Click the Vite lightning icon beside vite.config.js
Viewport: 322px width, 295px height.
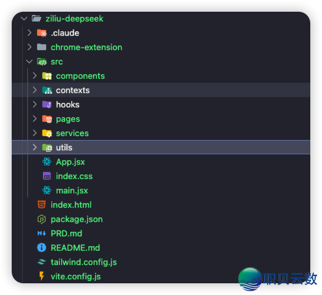click(42, 276)
